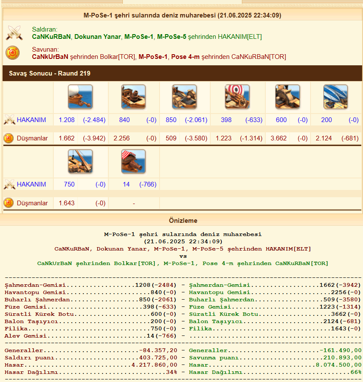This screenshot has width=363, height=382.
Task: Click HAKANIM balloon carrier count 200
Action: [x=326, y=120]
